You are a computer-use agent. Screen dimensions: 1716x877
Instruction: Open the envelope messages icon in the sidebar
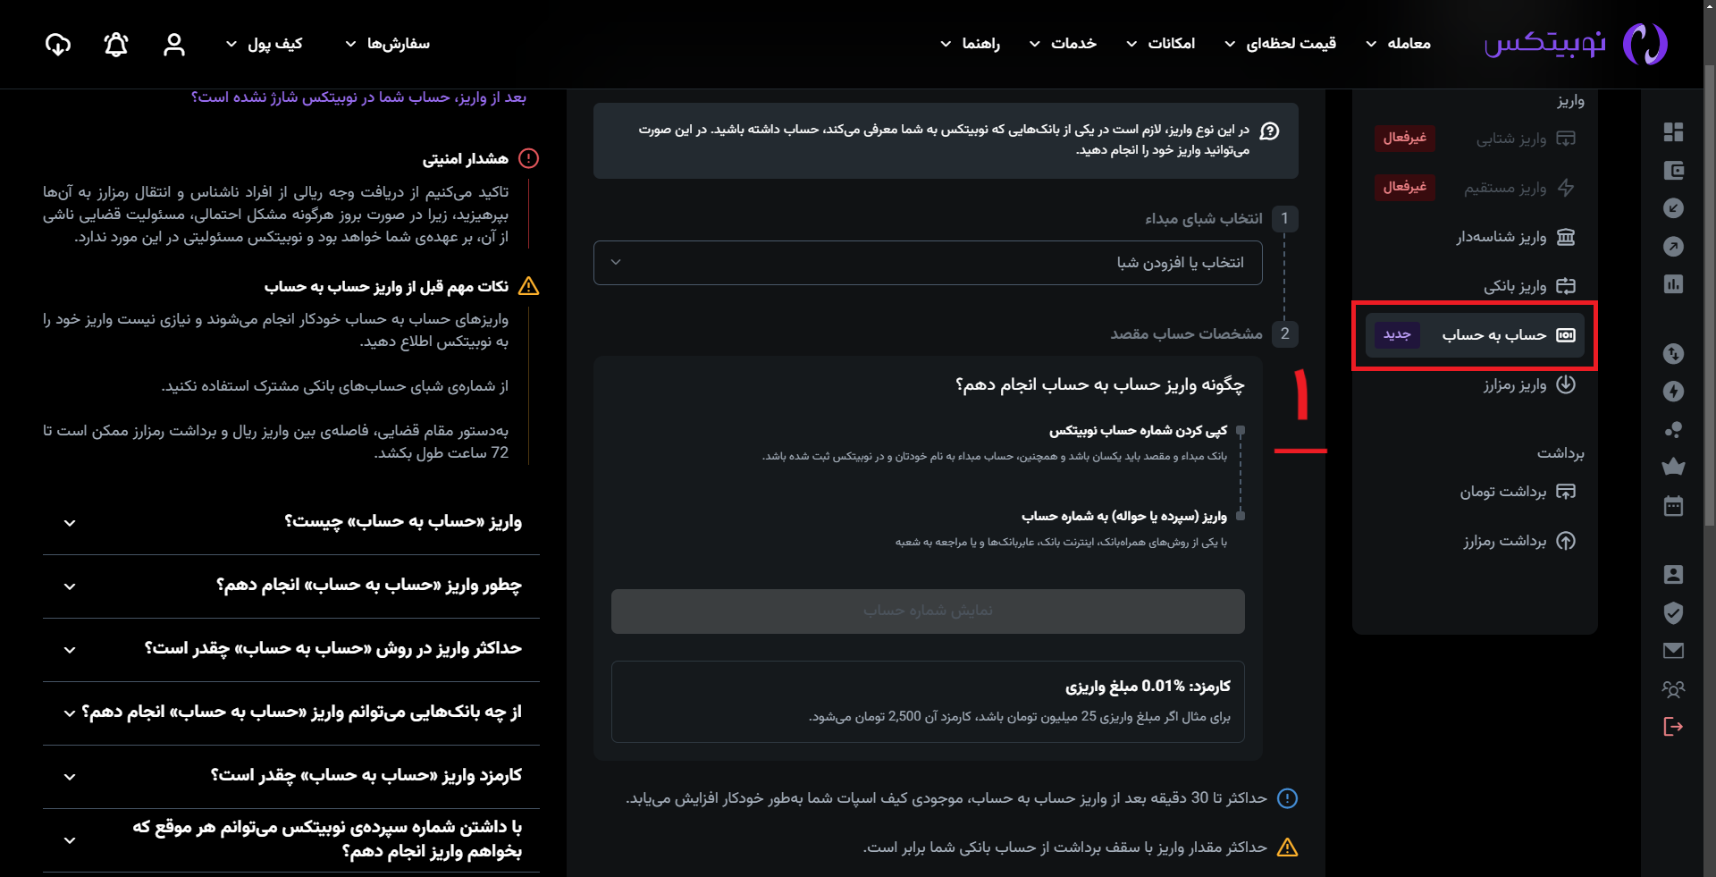tap(1673, 651)
